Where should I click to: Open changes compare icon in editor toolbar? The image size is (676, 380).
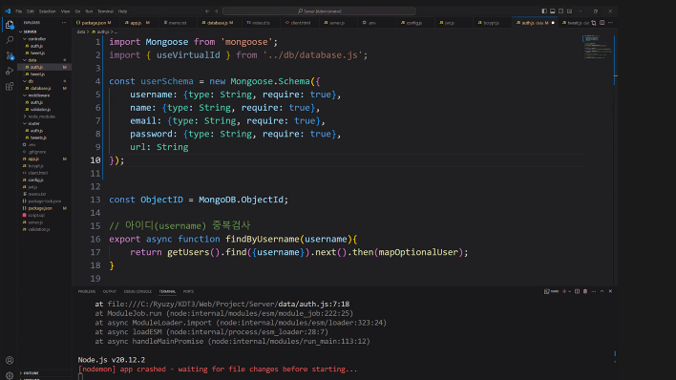594,23
